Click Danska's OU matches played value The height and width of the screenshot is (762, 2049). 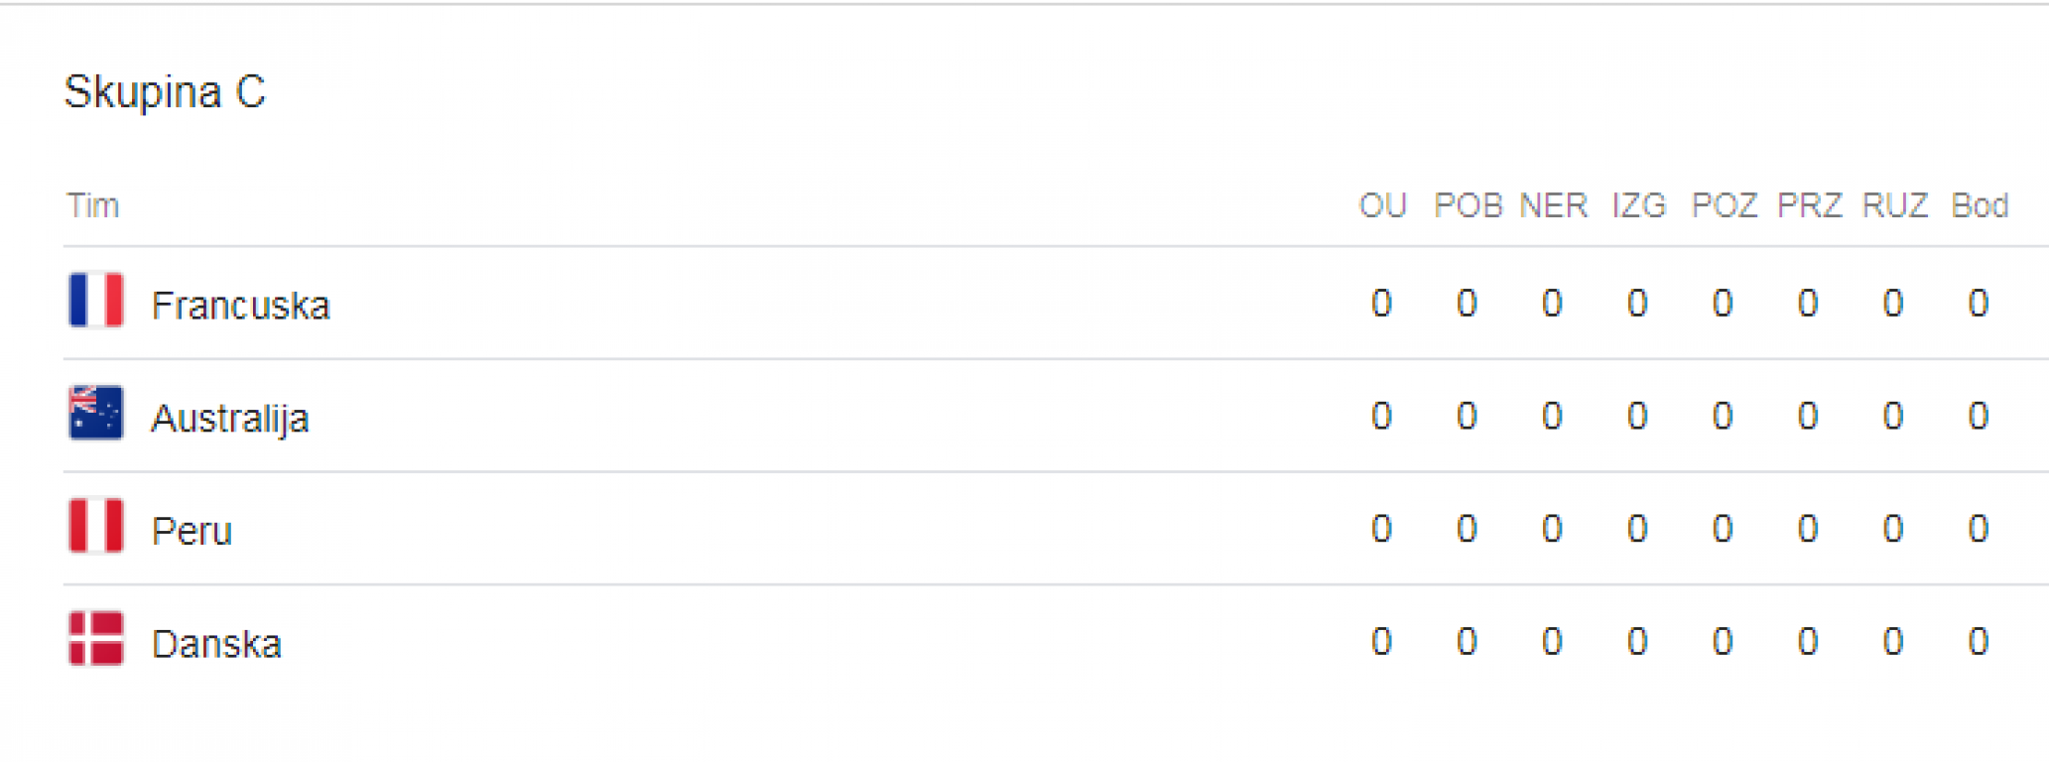tap(1381, 642)
